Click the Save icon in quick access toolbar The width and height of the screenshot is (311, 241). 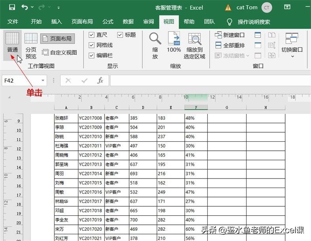pyautogui.click(x=12, y=8)
